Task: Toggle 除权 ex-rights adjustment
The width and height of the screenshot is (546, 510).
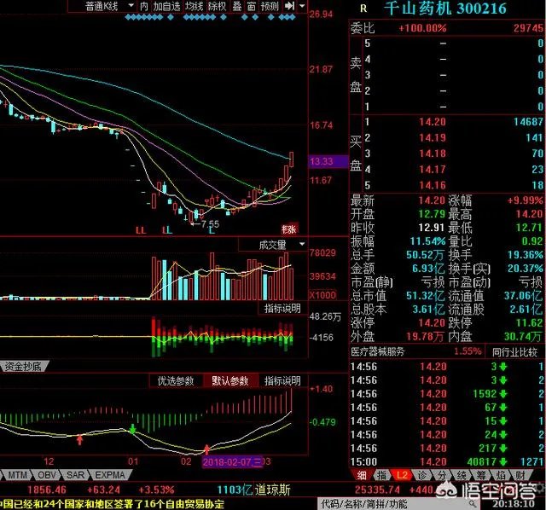Action: tap(218, 6)
